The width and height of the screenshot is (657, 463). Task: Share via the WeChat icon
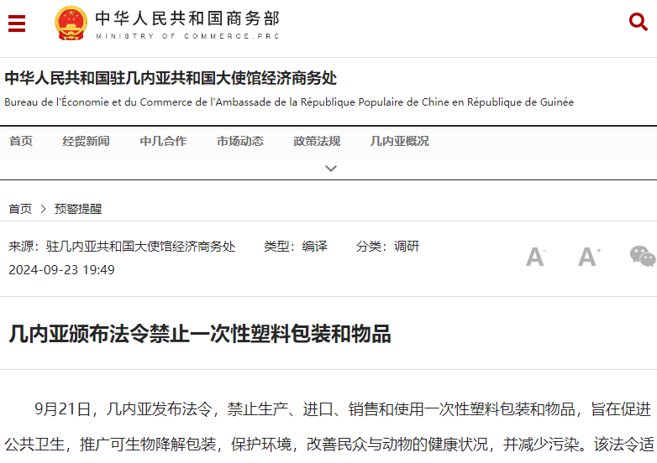[x=642, y=257]
